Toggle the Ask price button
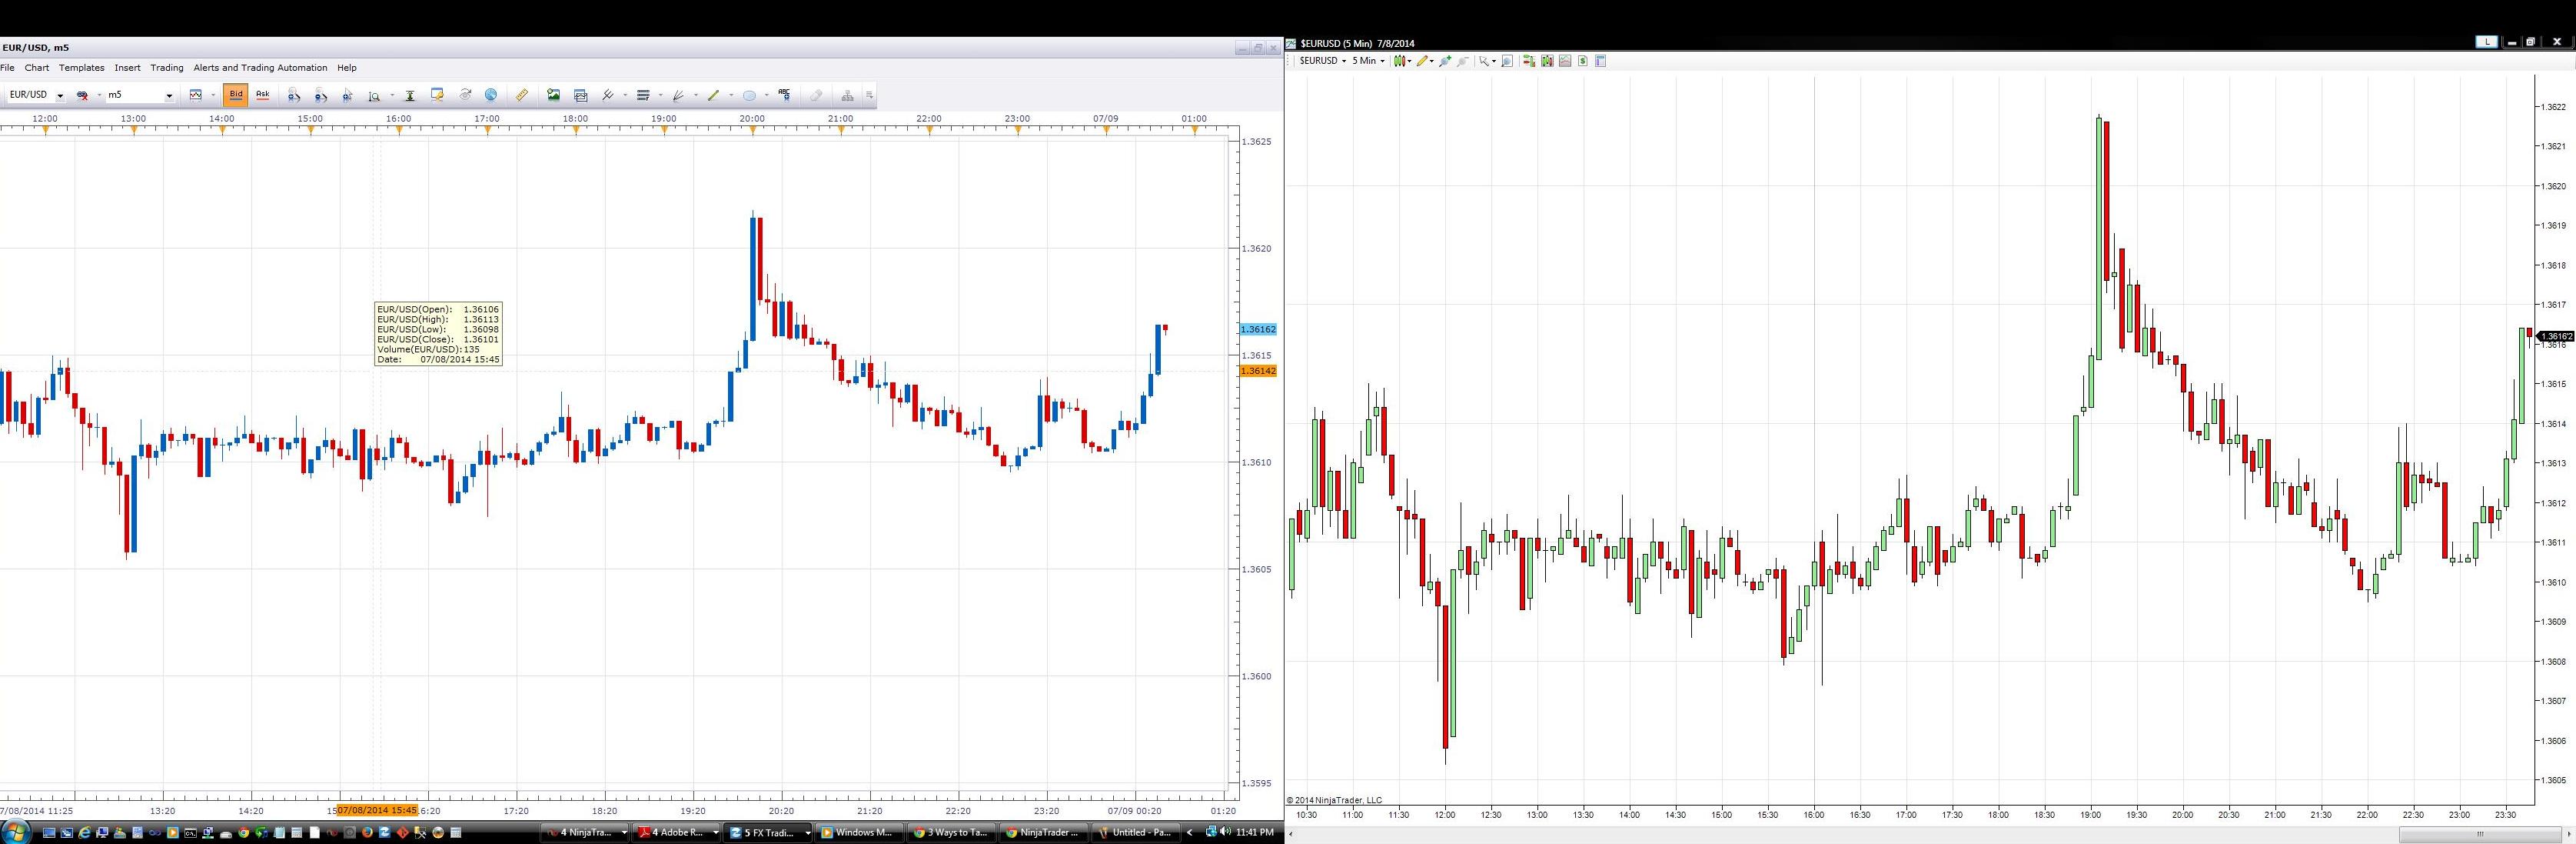 [263, 95]
